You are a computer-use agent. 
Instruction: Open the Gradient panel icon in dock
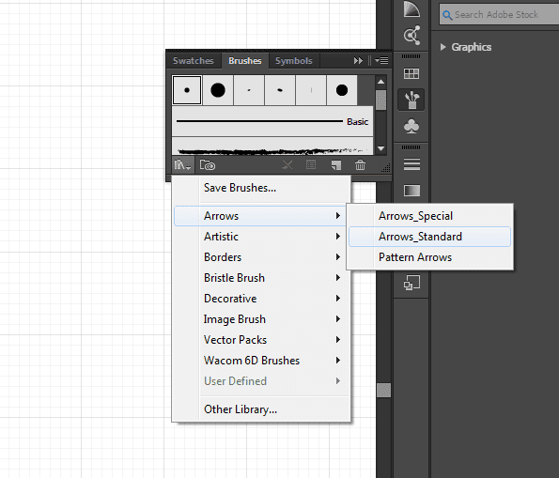click(x=411, y=191)
